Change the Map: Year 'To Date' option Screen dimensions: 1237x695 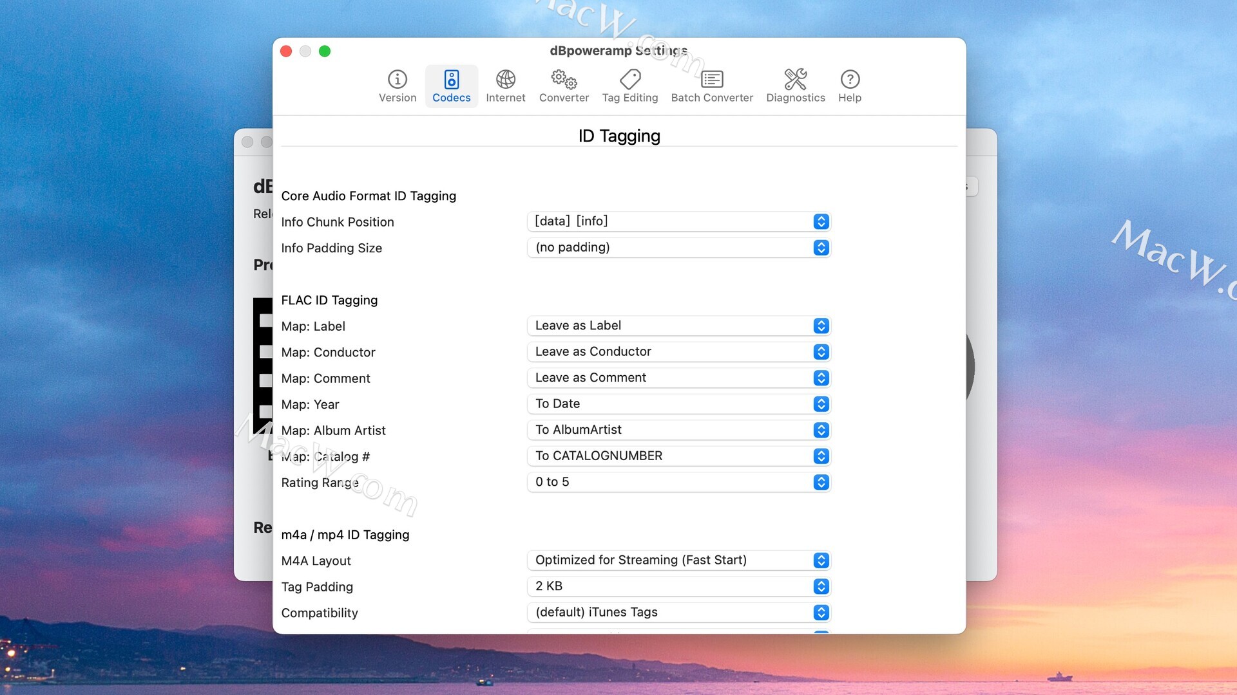[x=678, y=404]
